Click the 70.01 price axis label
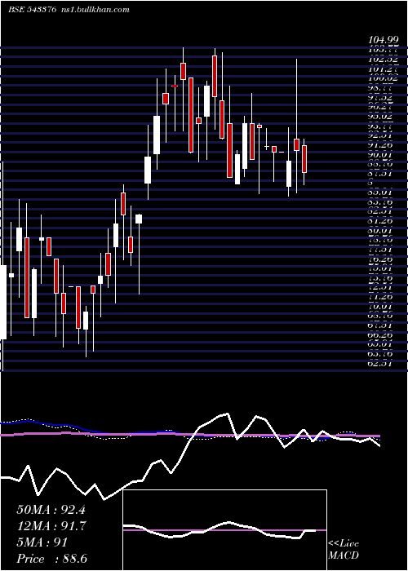The height and width of the screenshot is (571, 408). (x=380, y=306)
